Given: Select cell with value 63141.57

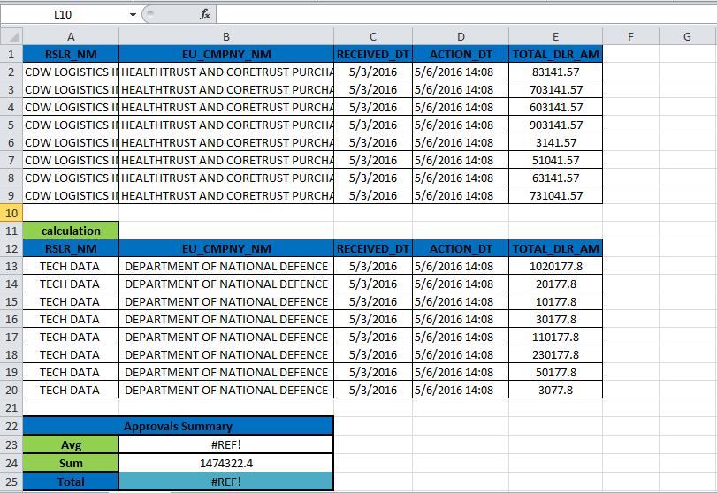Looking at the screenshot, I should (555, 178).
